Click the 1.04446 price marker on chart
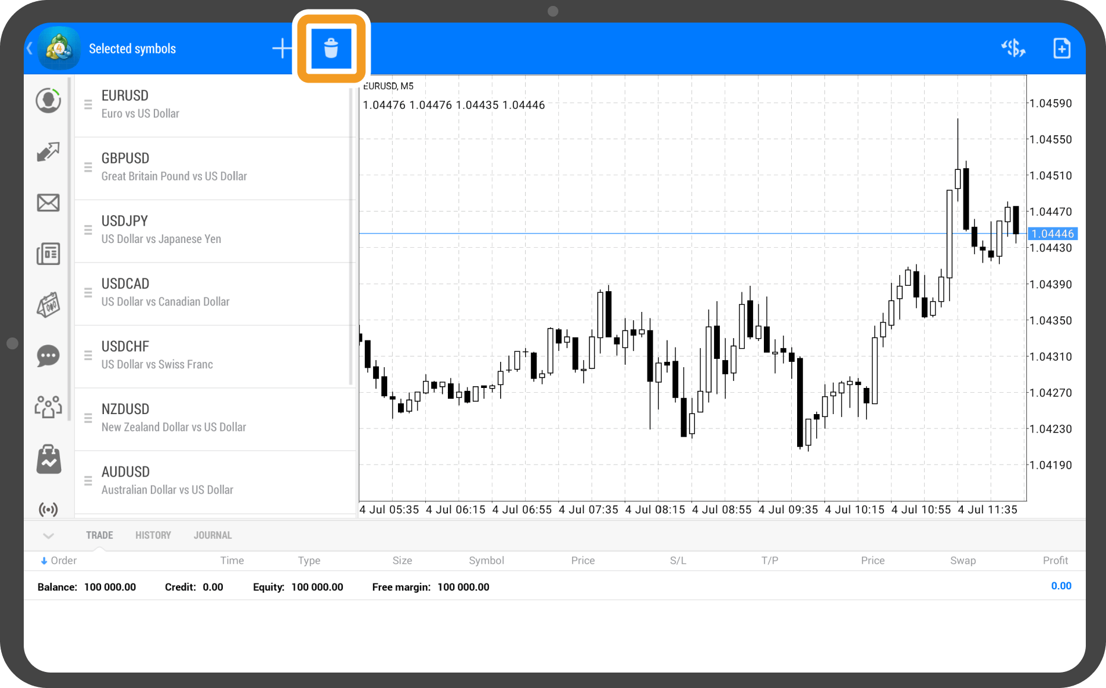Viewport: 1106px width, 688px height. coord(1053,233)
